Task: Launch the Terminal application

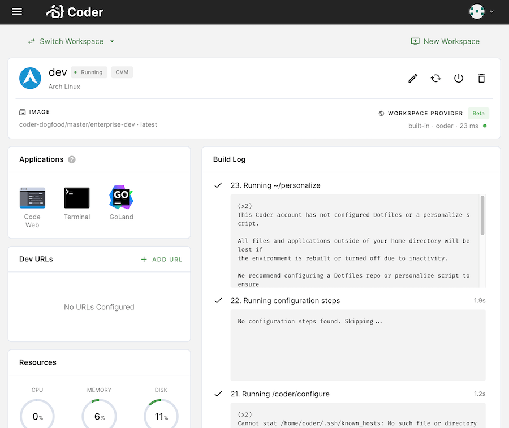Action: click(77, 198)
